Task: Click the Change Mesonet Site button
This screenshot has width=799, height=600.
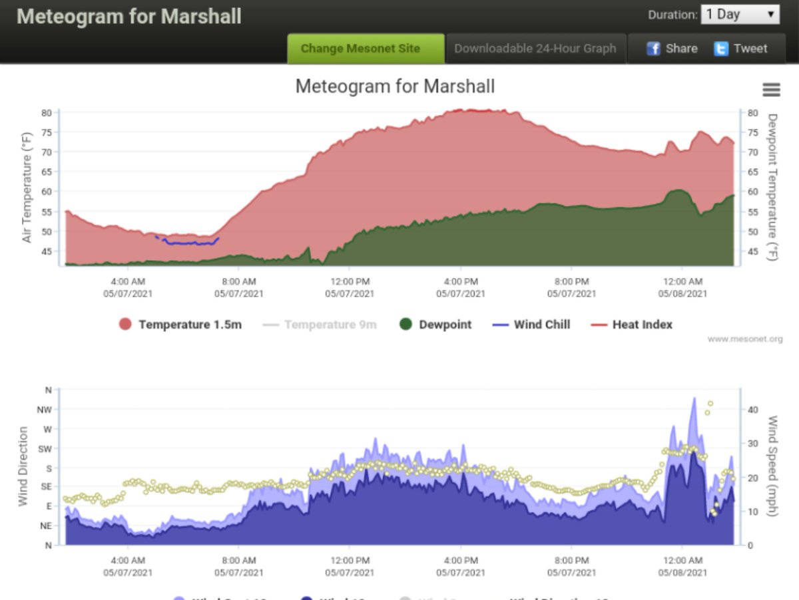Action: (x=366, y=49)
